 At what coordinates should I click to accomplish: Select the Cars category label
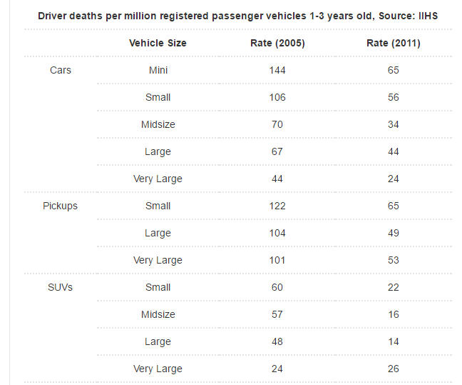coord(61,70)
